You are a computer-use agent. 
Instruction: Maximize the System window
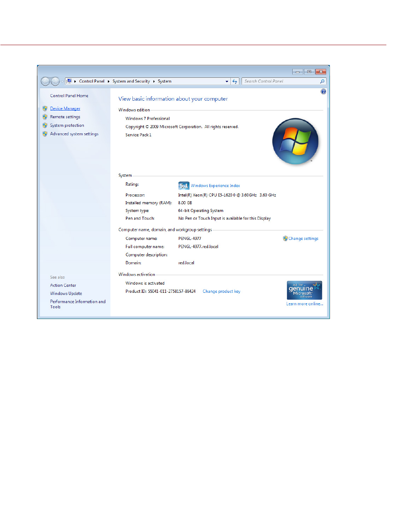click(x=309, y=72)
